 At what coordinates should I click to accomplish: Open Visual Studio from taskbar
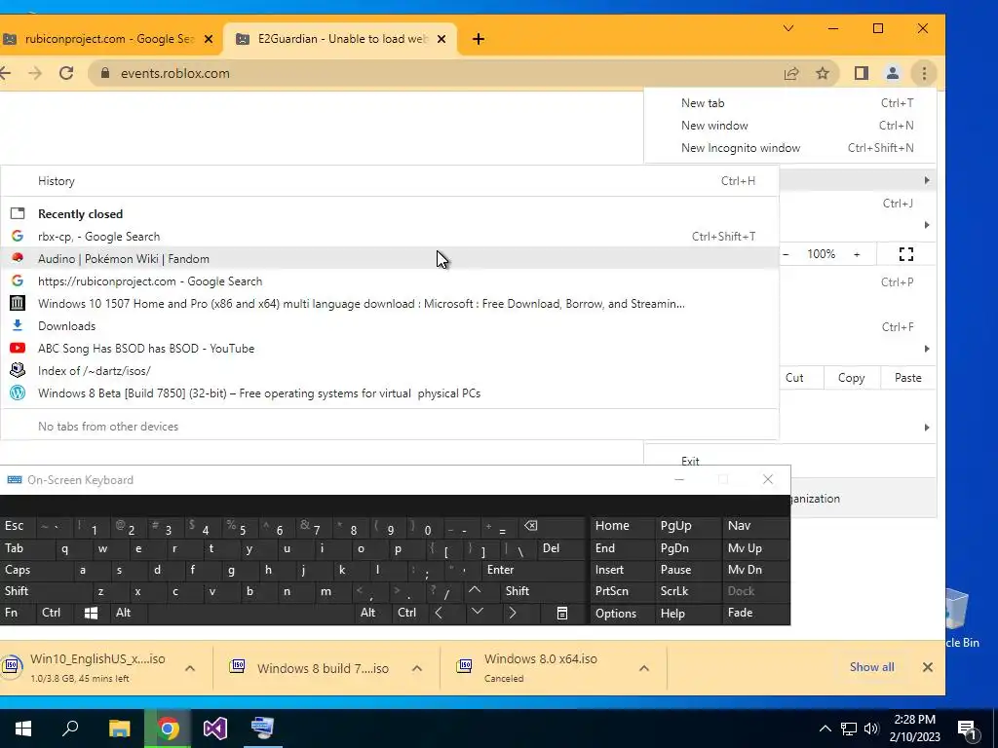(x=215, y=729)
